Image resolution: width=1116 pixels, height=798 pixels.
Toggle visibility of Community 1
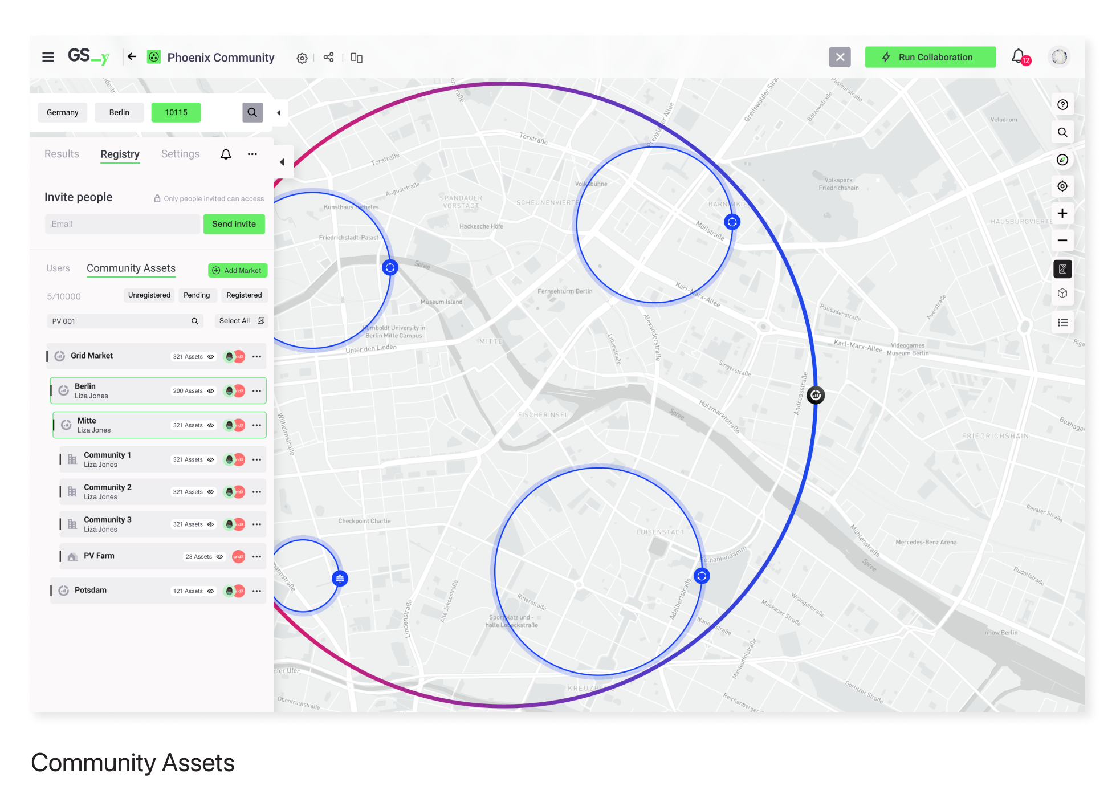[x=211, y=459]
